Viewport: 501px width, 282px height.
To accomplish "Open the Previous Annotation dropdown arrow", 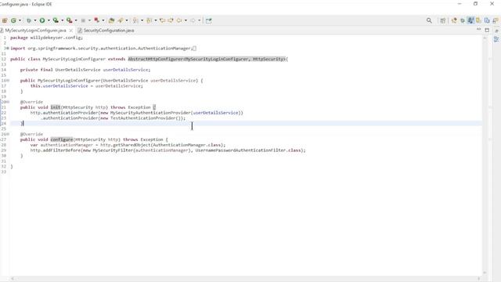I will [156, 20].
